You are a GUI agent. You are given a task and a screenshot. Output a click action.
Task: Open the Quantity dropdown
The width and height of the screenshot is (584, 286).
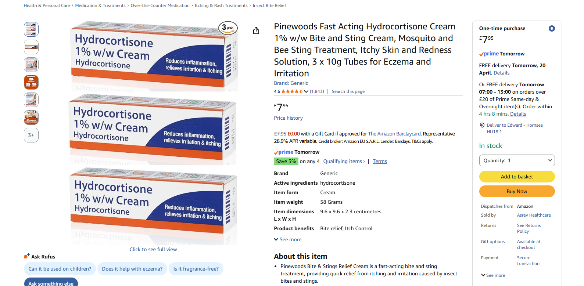pos(517,160)
